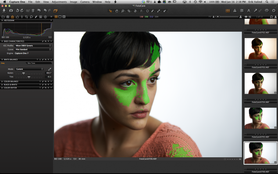
Task: Adjust the thumbnail size slider
Action: pos(227,17)
